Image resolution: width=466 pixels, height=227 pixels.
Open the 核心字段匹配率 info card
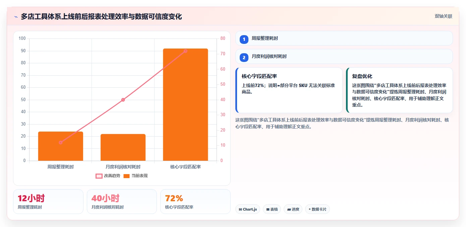point(289,90)
